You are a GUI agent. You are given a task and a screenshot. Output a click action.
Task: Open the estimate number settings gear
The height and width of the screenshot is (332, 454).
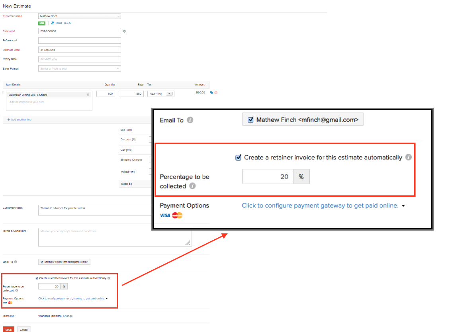click(x=125, y=31)
